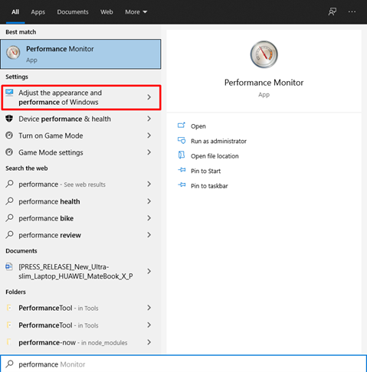Image resolution: width=367 pixels, height=372 pixels.
Task: Click Pin to taskbar action
Action: pos(209,186)
